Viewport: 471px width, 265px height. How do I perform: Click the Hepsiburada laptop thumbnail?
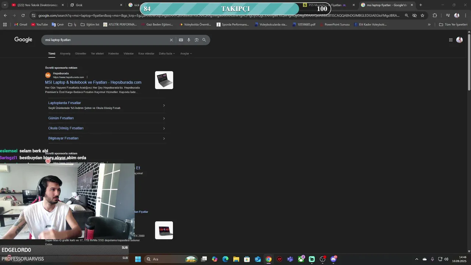click(164, 80)
